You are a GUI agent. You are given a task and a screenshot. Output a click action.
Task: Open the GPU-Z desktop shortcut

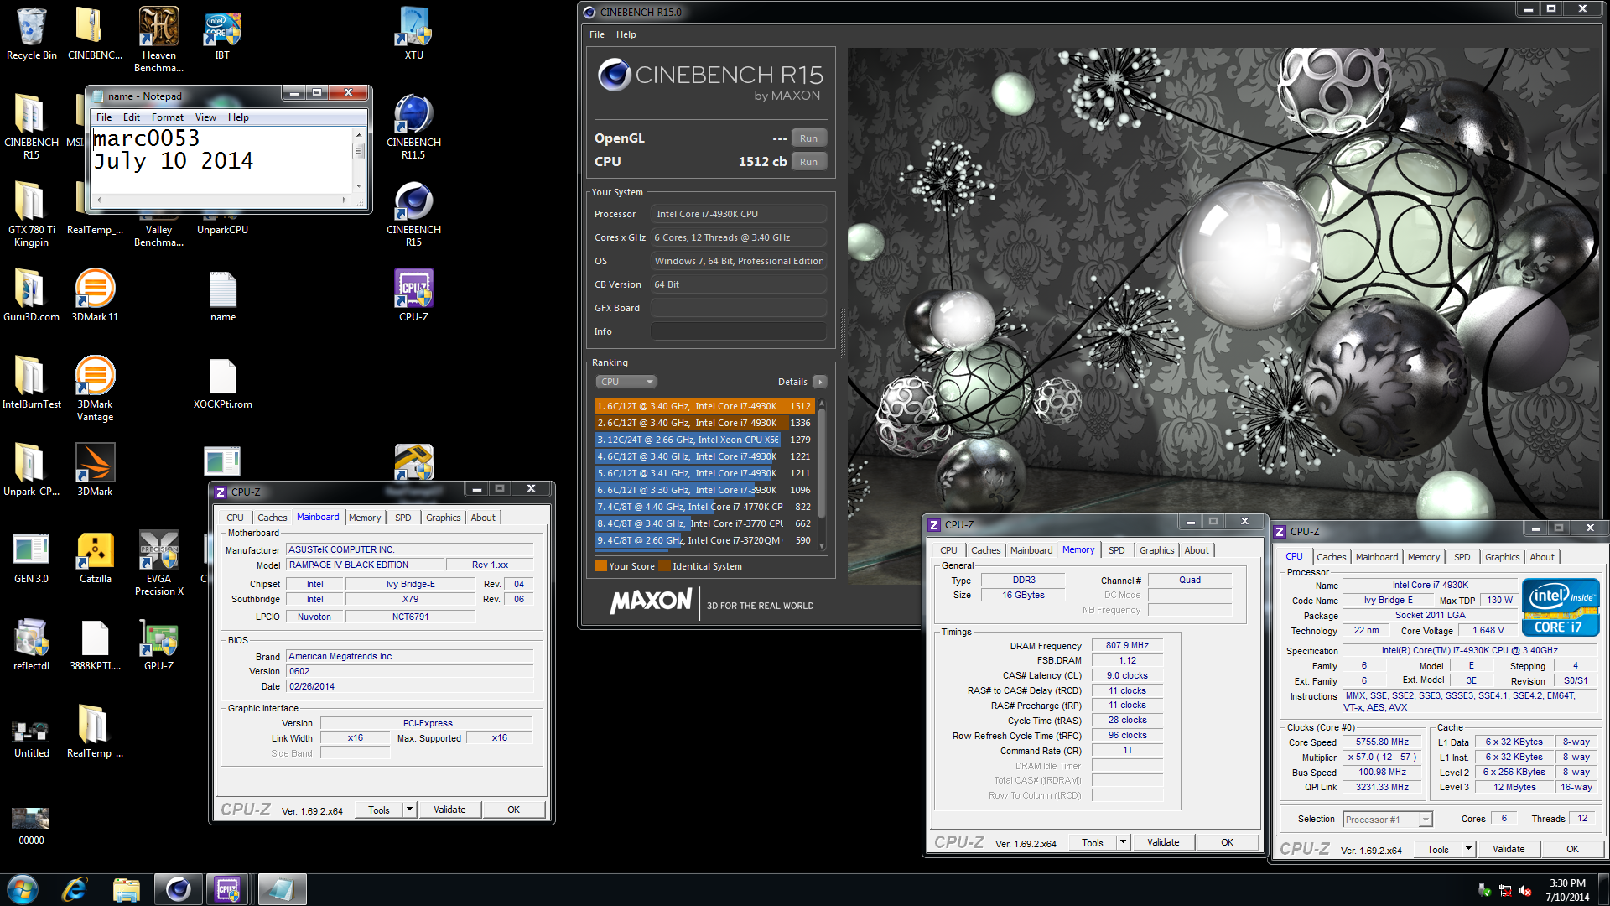[158, 643]
